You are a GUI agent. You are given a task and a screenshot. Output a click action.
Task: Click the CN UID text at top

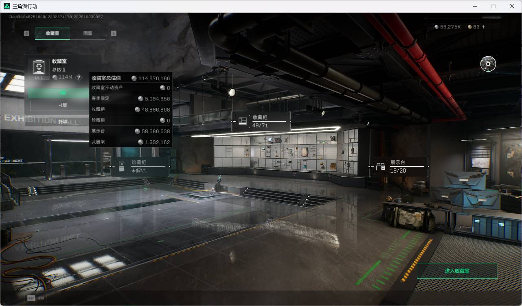tap(56, 17)
